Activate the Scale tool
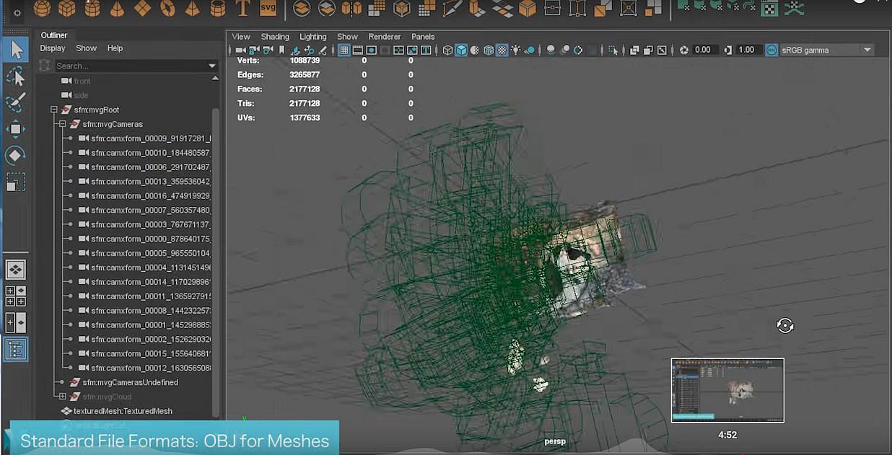 [x=16, y=182]
